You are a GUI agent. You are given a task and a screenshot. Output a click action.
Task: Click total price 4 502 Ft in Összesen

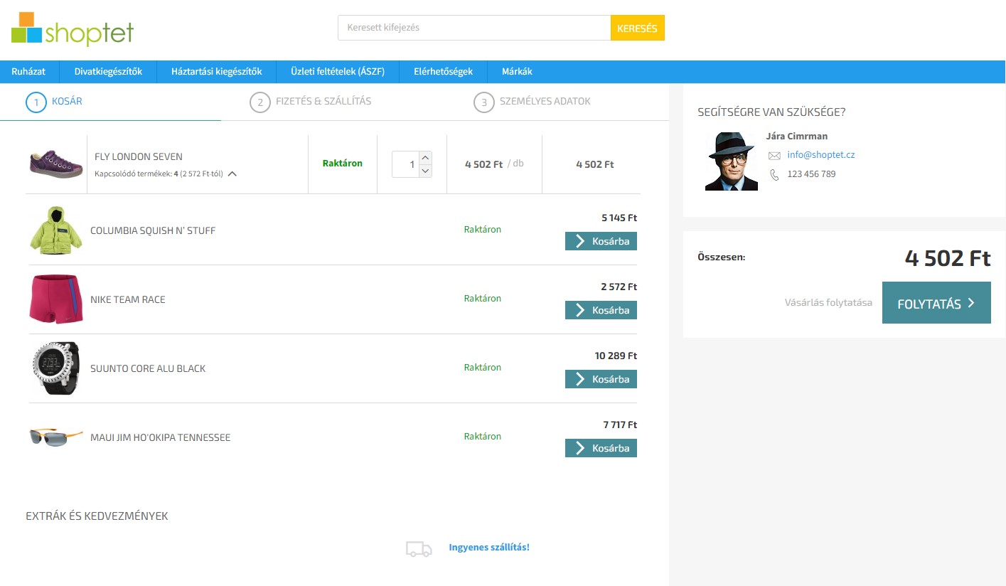coord(948,258)
